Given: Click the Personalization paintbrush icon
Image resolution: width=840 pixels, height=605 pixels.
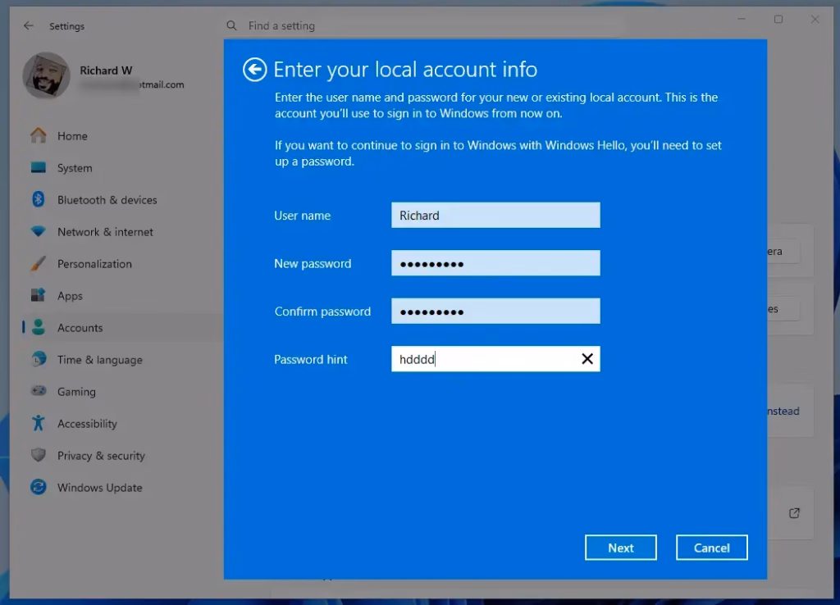Looking at the screenshot, I should click(38, 264).
